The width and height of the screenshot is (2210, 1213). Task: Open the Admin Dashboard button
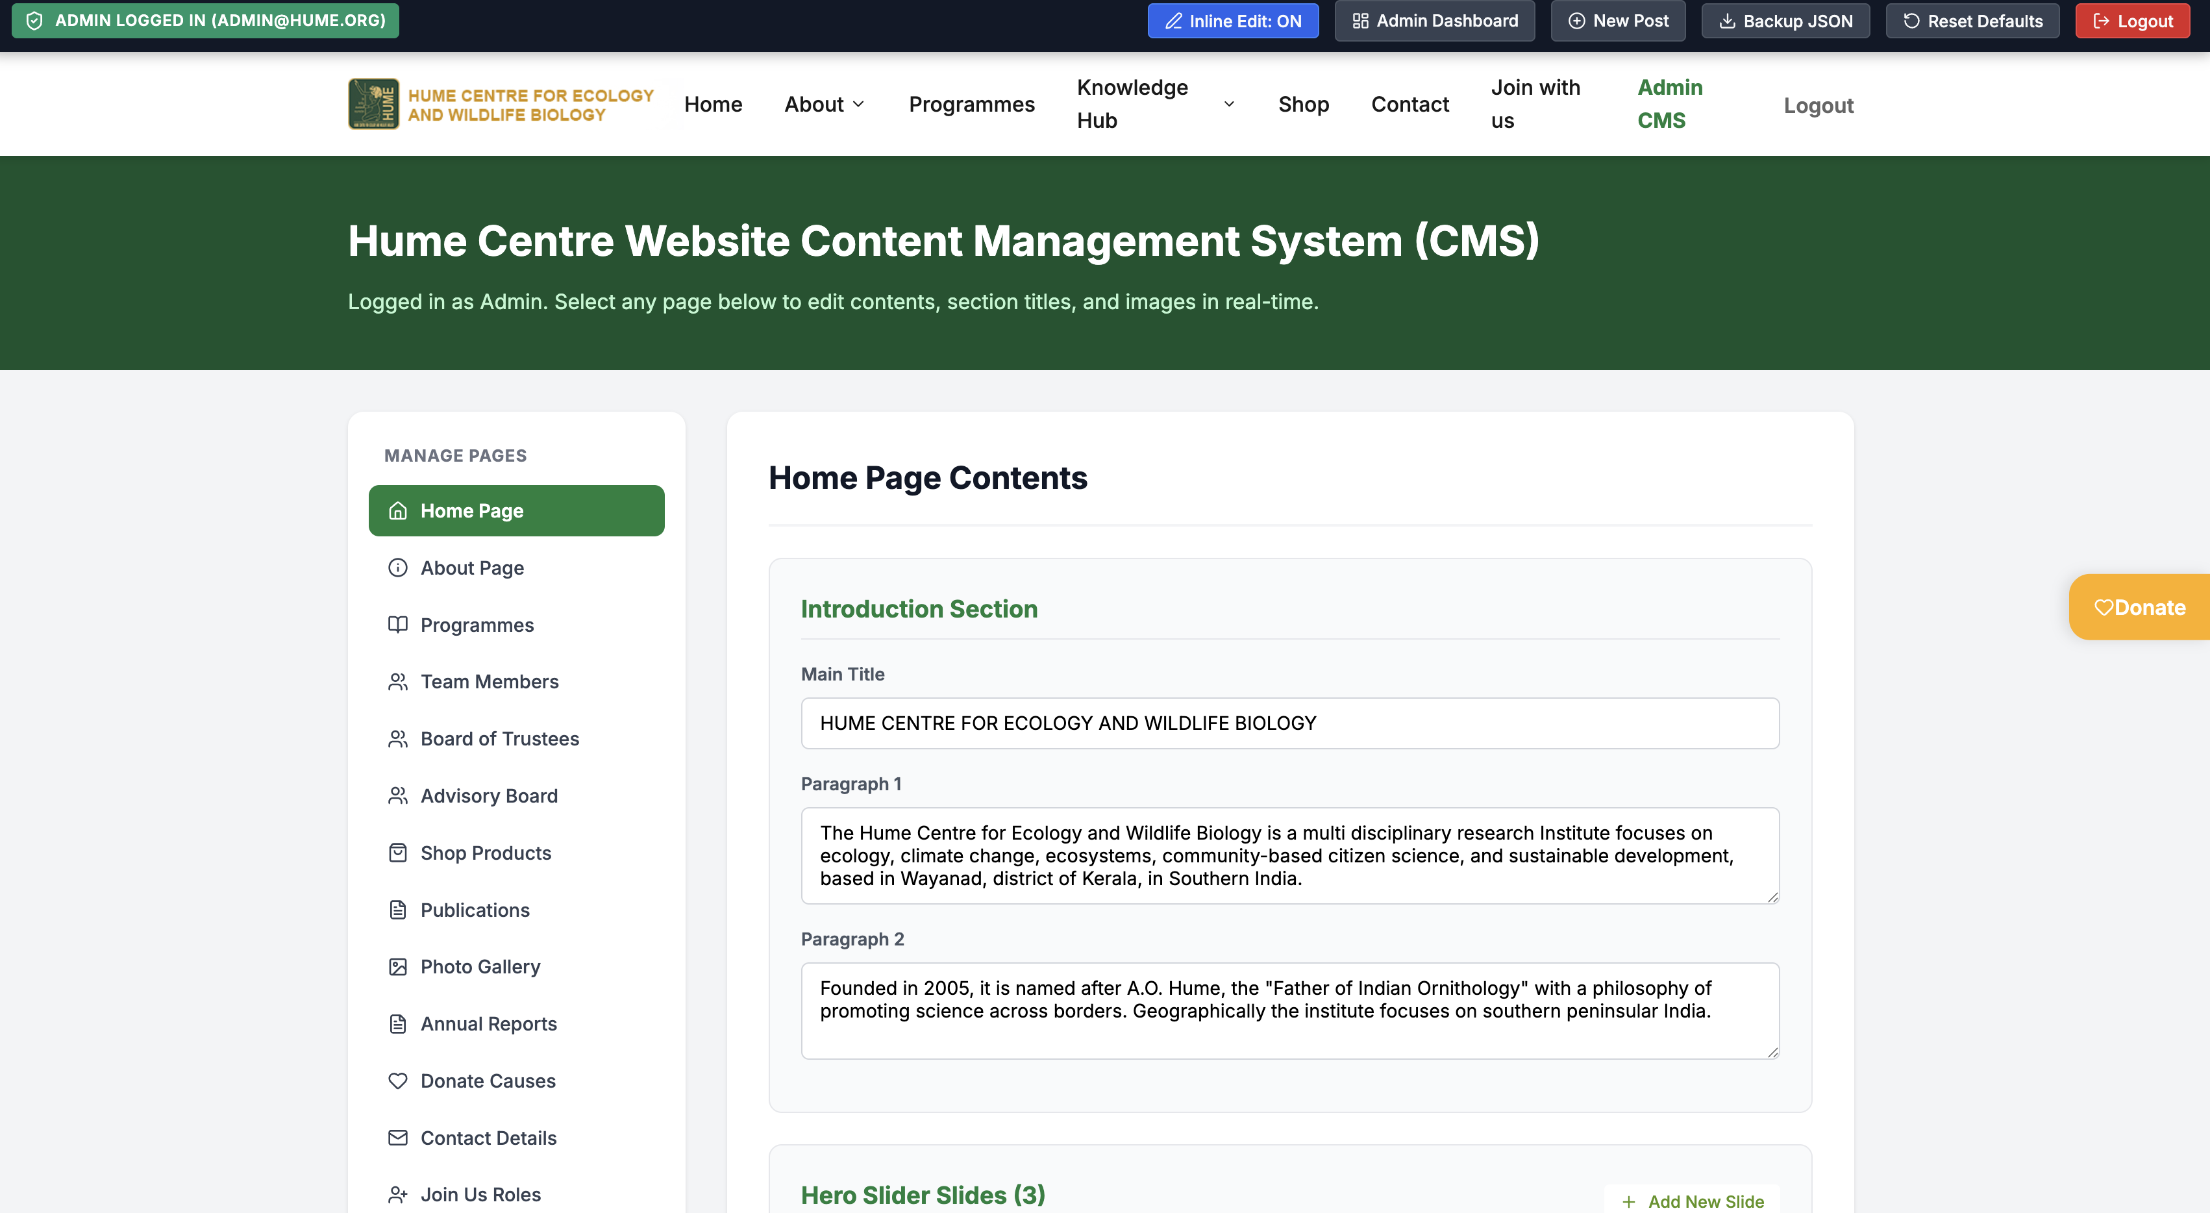[1434, 21]
